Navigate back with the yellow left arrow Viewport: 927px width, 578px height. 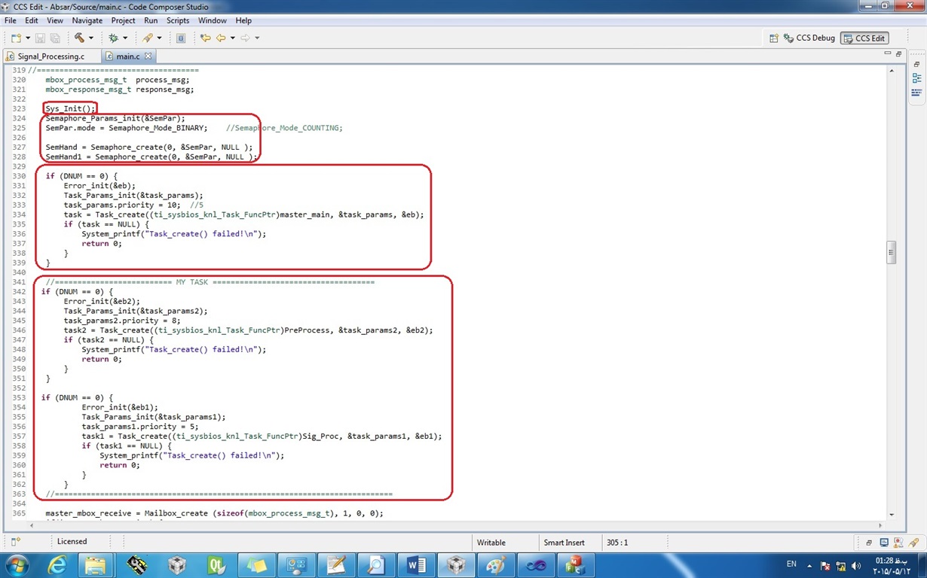click(221, 38)
